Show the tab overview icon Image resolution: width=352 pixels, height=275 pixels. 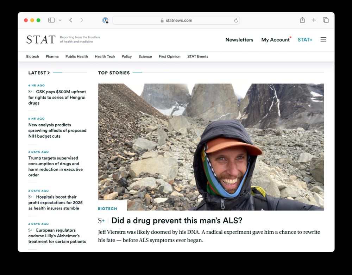326,20
